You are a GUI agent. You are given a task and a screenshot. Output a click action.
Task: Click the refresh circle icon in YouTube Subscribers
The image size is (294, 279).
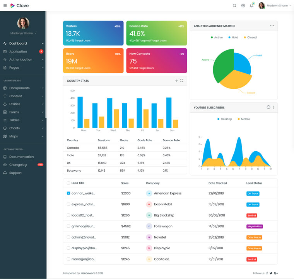(x=268, y=107)
